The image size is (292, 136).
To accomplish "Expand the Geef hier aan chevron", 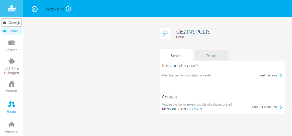I will (281, 76).
